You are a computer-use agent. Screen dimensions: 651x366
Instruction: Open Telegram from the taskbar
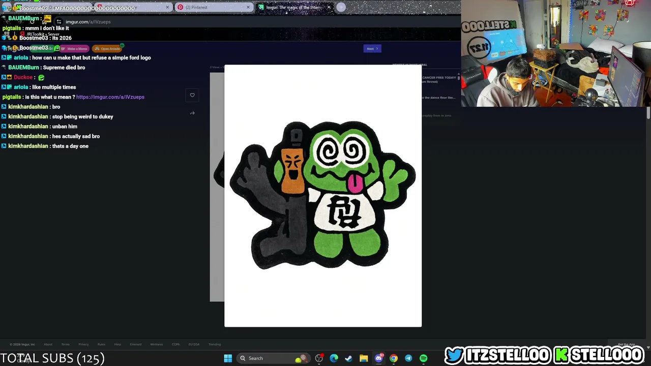[408, 358]
